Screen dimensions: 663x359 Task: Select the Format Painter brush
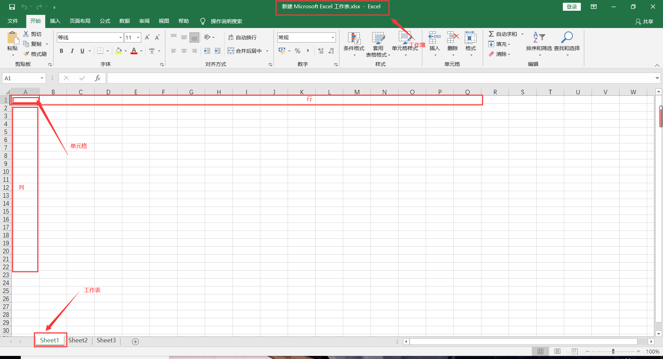(x=26, y=54)
